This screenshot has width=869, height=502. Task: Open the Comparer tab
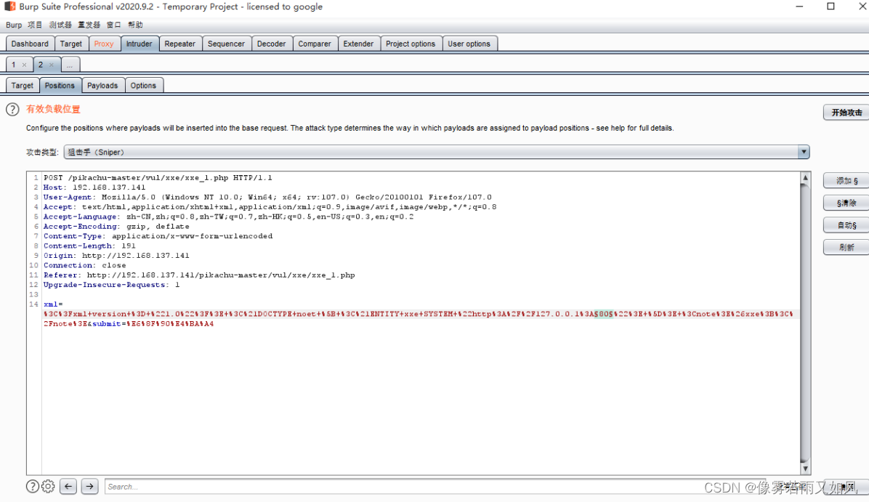(315, 44)
